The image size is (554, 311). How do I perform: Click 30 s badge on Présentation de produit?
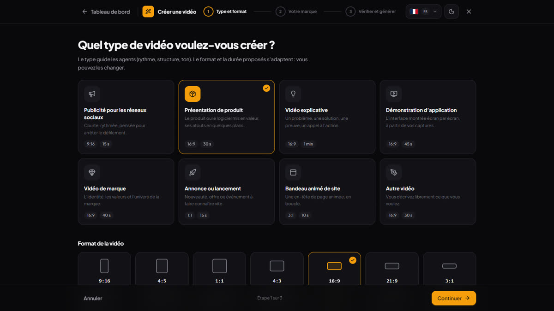click(x=207, y=144)
